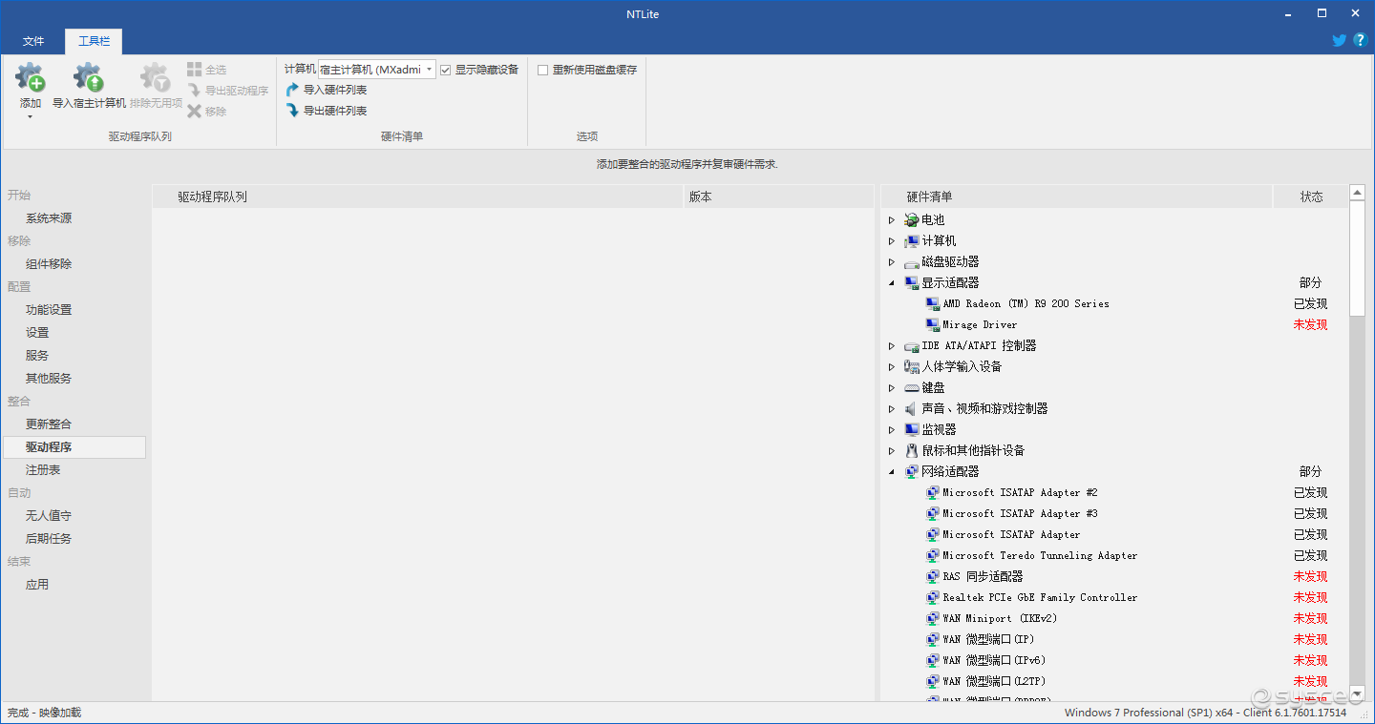The image size is (1375, 724).
Task: Open the help question mark icon
Action: [x=1361, y=40]
